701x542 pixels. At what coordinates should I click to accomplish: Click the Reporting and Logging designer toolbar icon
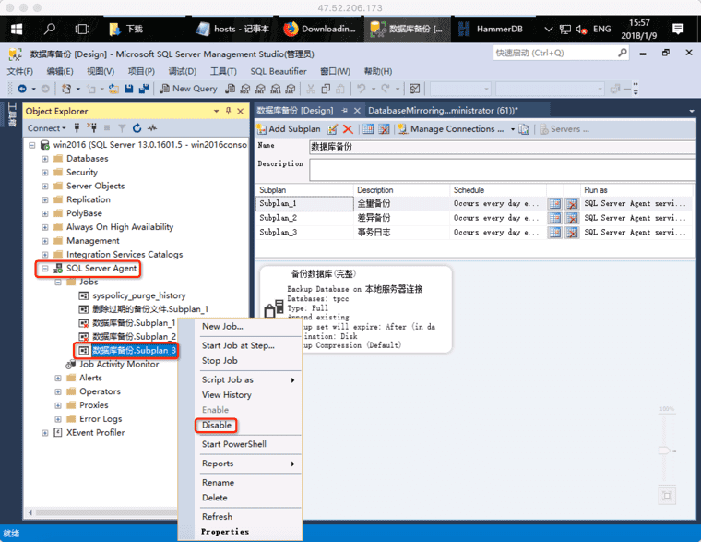coord(524,129)
